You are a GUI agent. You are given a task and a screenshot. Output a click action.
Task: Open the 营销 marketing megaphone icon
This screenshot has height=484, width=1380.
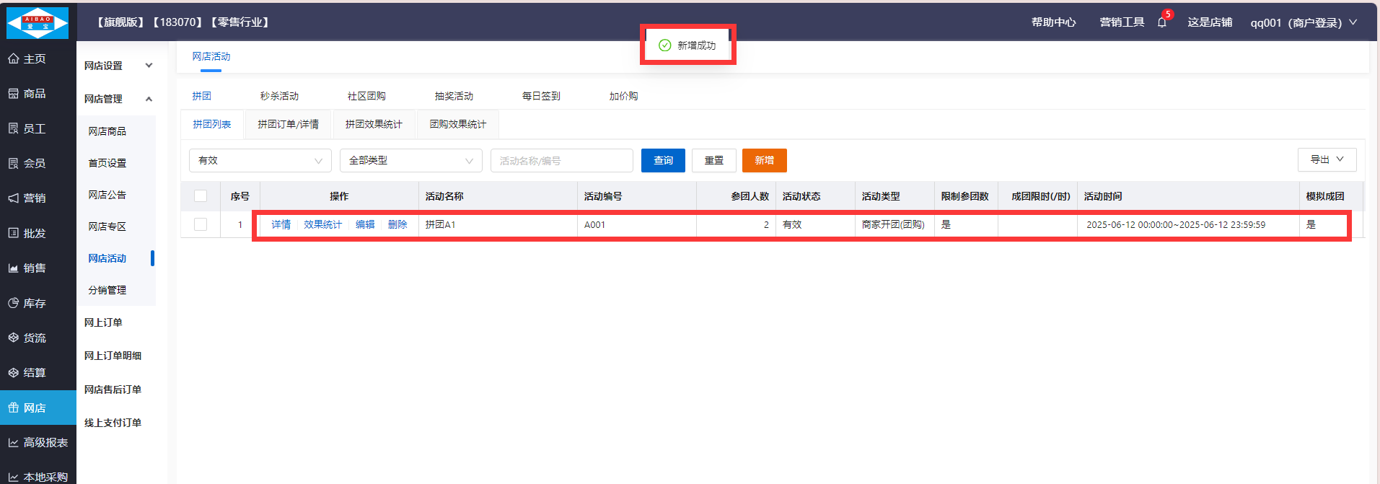[14, 198]
